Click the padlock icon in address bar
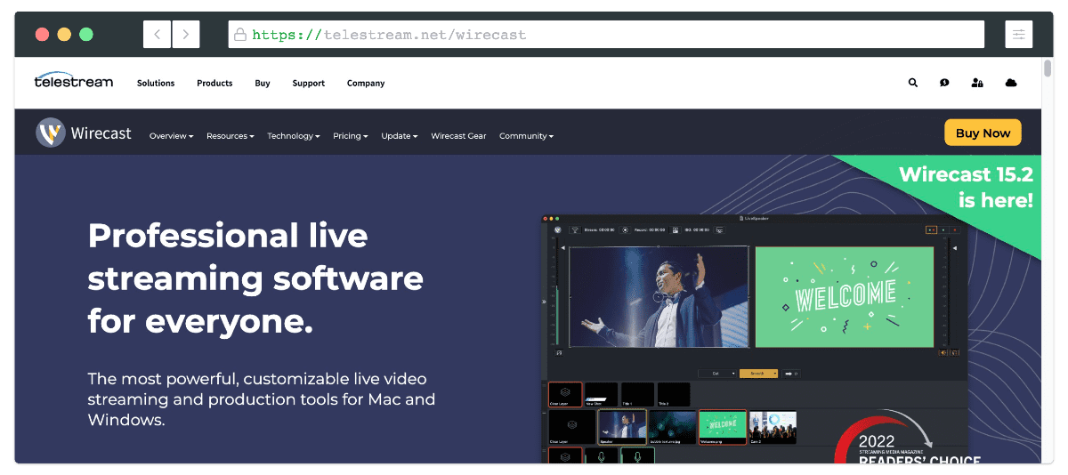 click(x=239, y=35)
